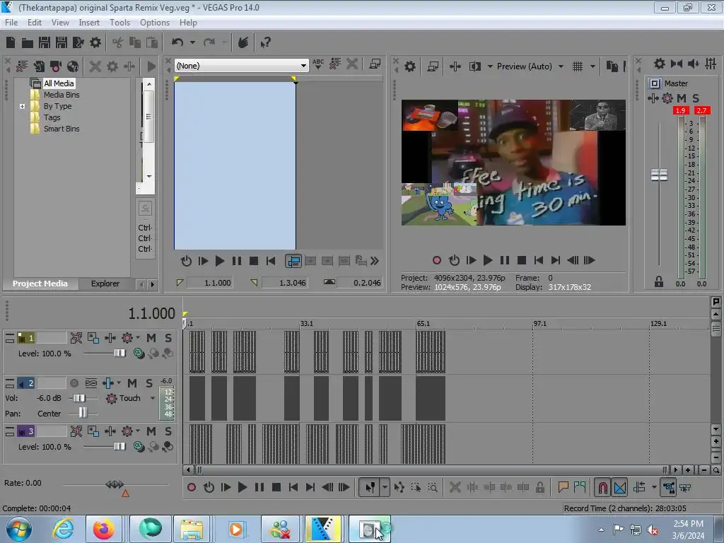Click the 65.1 mark on timeline ruler

click(423, 324)
